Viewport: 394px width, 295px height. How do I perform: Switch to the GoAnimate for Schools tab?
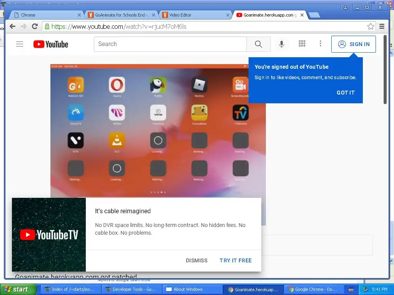point(121,15)
